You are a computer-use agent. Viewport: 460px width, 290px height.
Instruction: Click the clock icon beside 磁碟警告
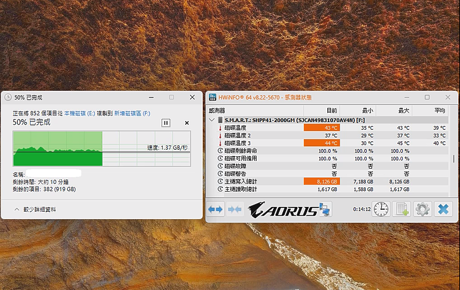click(221, 174)
